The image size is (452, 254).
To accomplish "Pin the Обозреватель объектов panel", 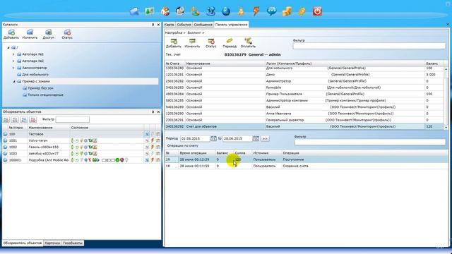I will (153, 111).
